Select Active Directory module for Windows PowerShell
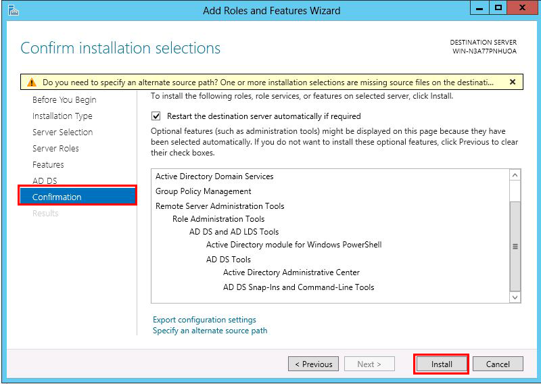Viewport: 541px width, 384px height. click(293, 245)
